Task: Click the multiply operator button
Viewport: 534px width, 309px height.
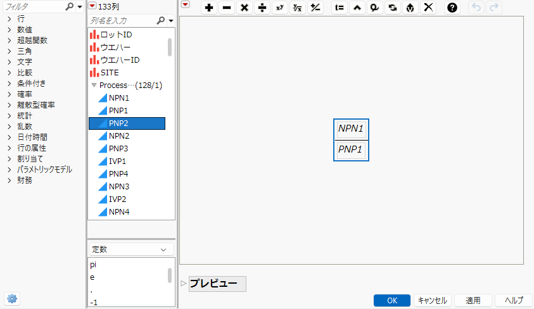Action: (x=245, y=8)
